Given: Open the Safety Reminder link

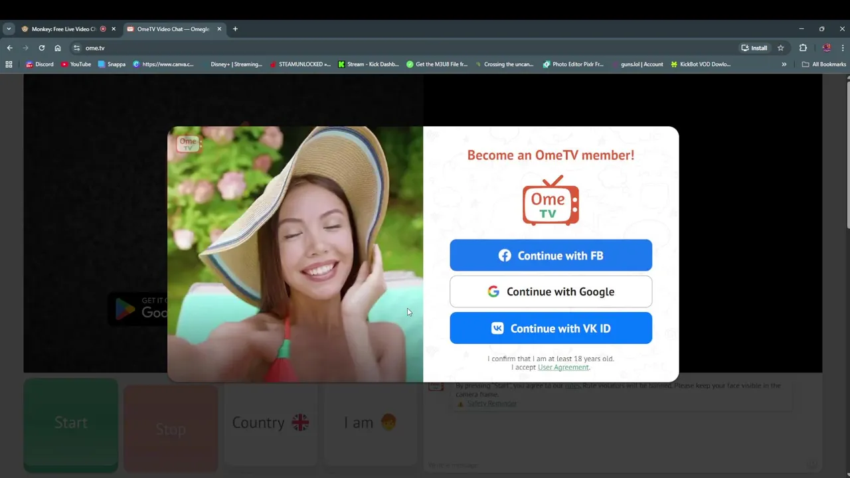Looking at the screenshot, I should coord(491,403).
